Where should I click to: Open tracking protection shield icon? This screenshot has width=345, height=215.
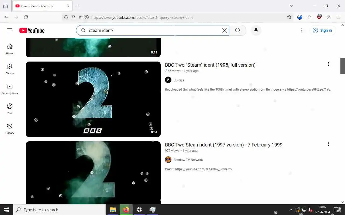coord(66,17)
